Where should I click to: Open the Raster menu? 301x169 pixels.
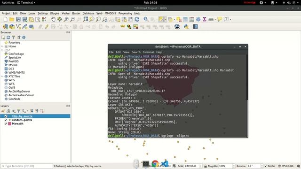click(76, 13)
